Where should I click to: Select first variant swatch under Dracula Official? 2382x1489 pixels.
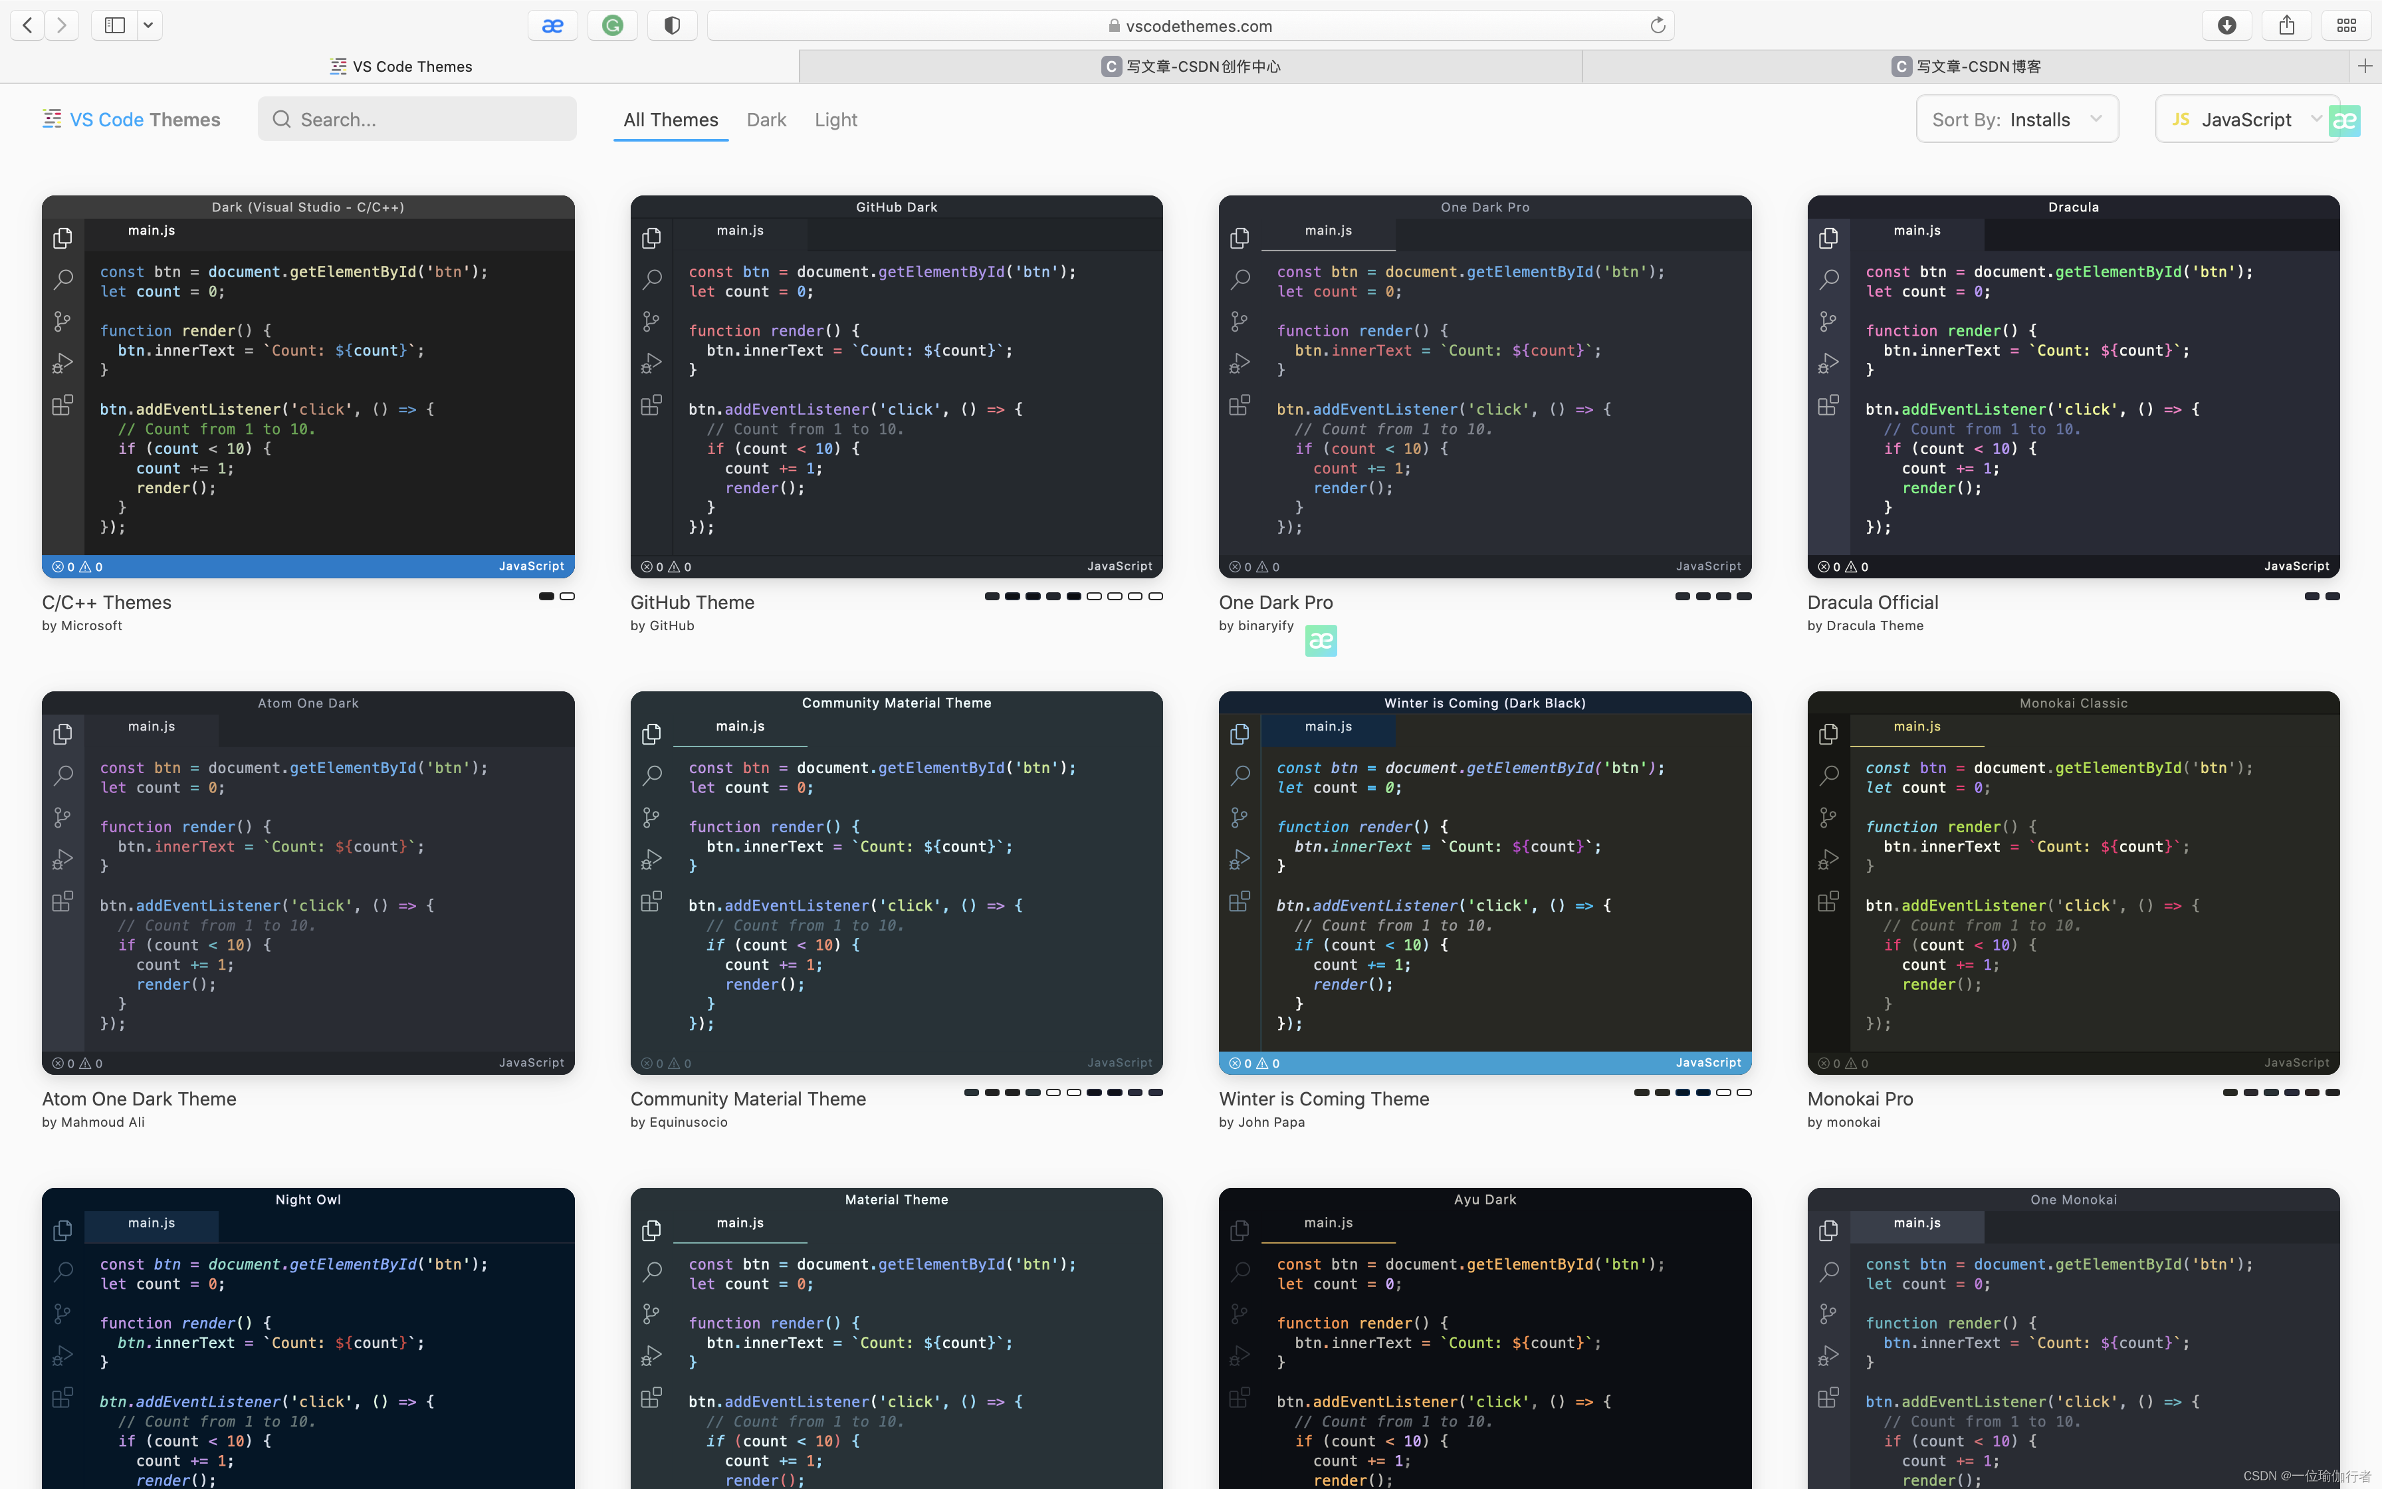coord(2312,596)
